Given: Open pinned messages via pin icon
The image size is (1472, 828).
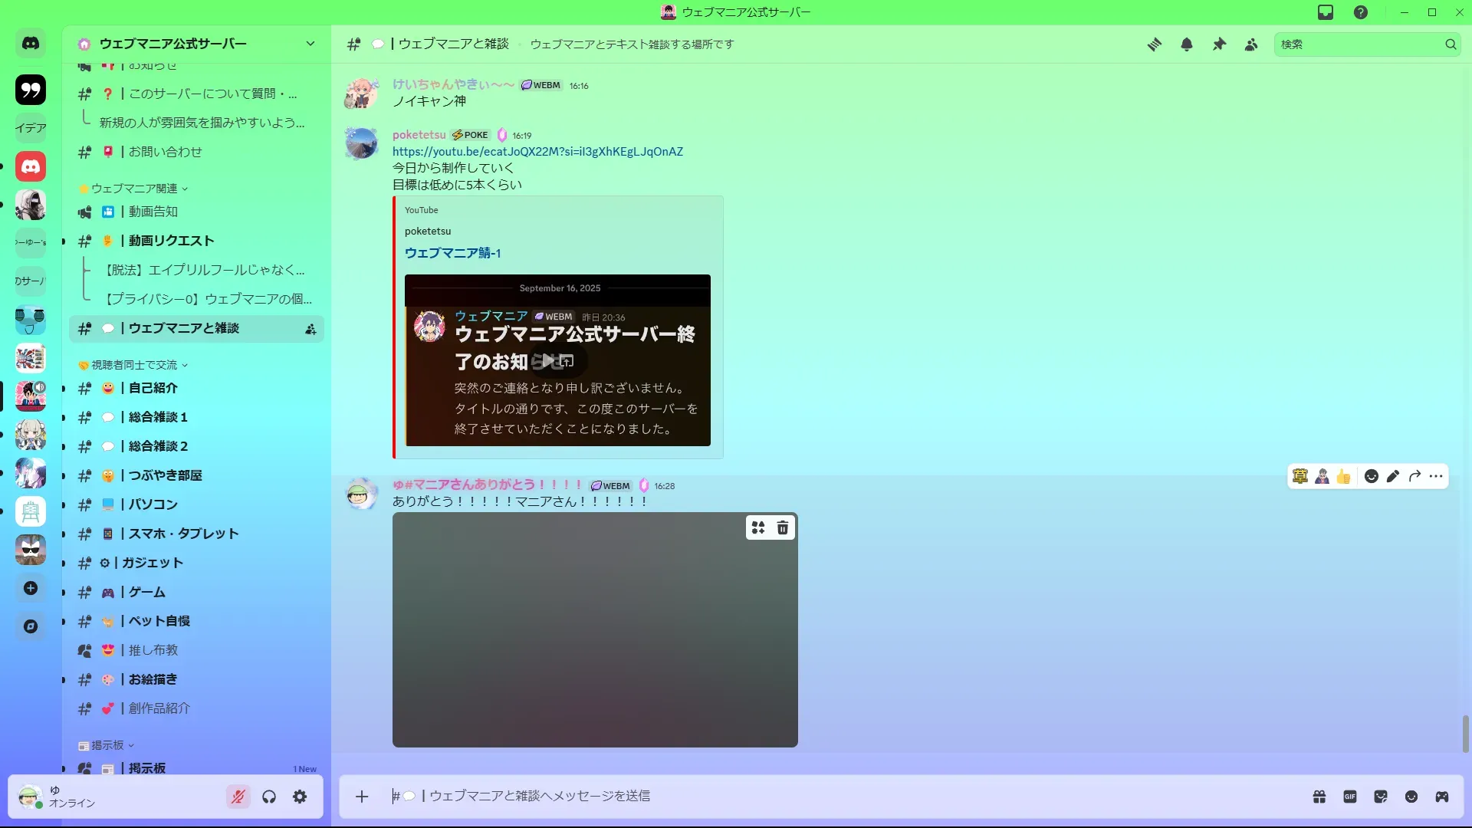Looking at the screenshot, I should pos(1219,44).
